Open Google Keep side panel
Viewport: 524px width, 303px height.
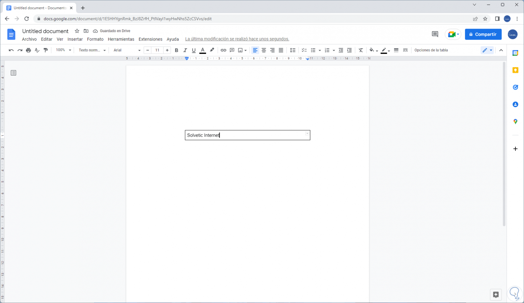tap(515, 70)
